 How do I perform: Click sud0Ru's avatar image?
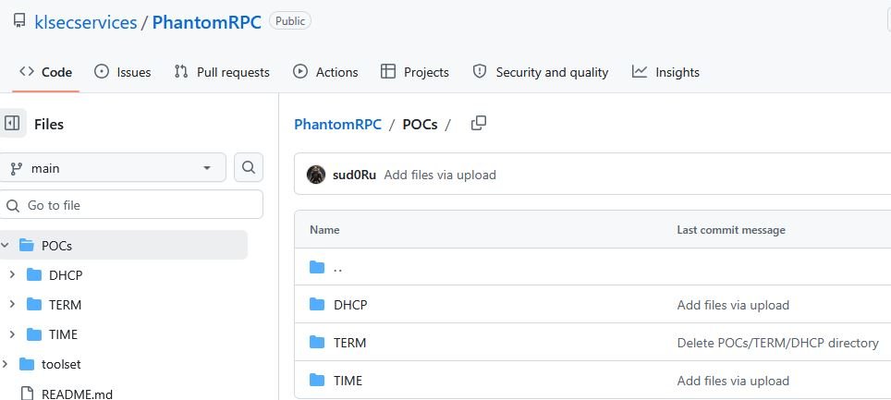pyautogui.click(x=316, y=175)
